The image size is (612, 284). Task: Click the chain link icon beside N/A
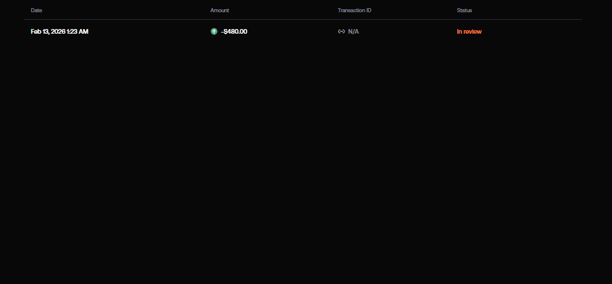point(341,31)
